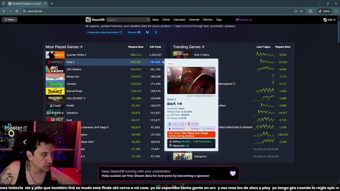The height and width of the screenshot is (191, 340).
Task: Open the Tags menu item
Action: tap(219, 20)
